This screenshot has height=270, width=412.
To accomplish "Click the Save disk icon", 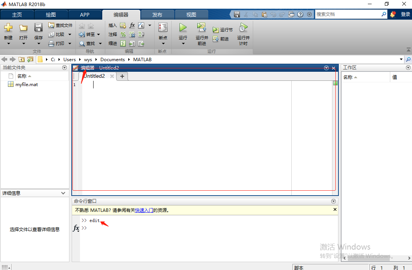I will click(x=38, y=28).
